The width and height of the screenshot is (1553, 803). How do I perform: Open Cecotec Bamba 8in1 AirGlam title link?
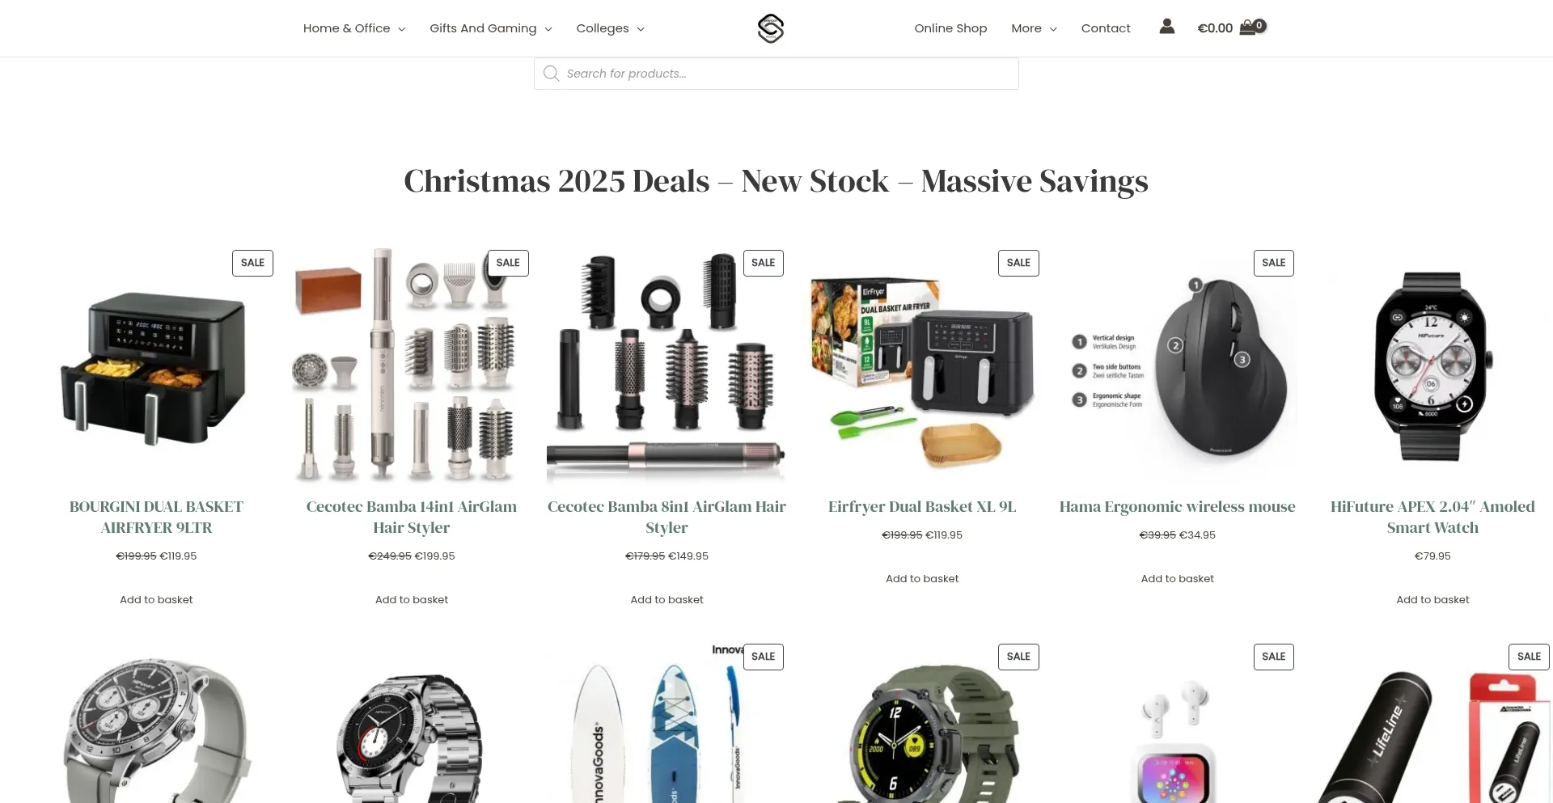point(666,517)
